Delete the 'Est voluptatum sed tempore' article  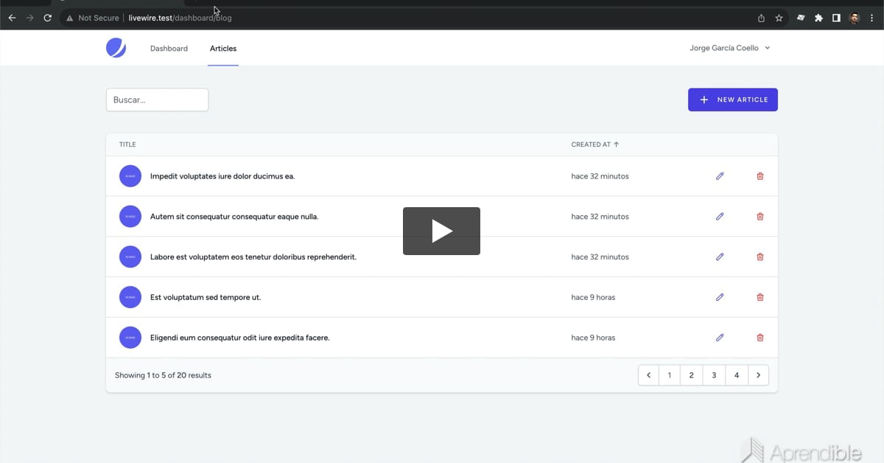coord(760,297)
